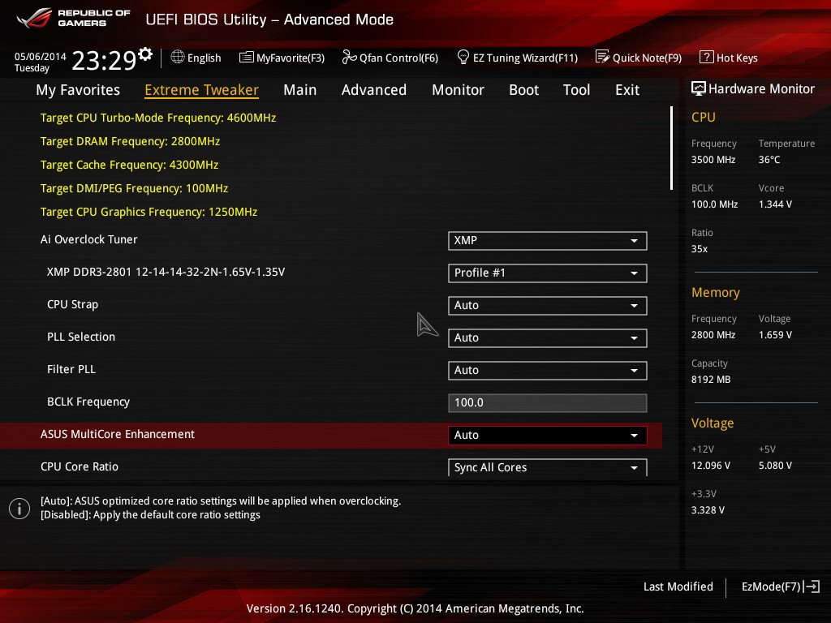Viewport: 831px width, 623px height.
Task: Open the Advanced tab
Action: coord(374,90)
